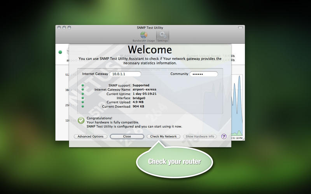The width and height of the screenshot is (311, 194).
Task: Click the Interface green status indicator
Action: click(83, 98)
